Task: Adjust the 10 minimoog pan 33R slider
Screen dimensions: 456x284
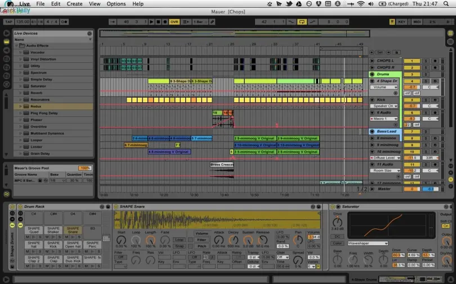Action: 431,158
